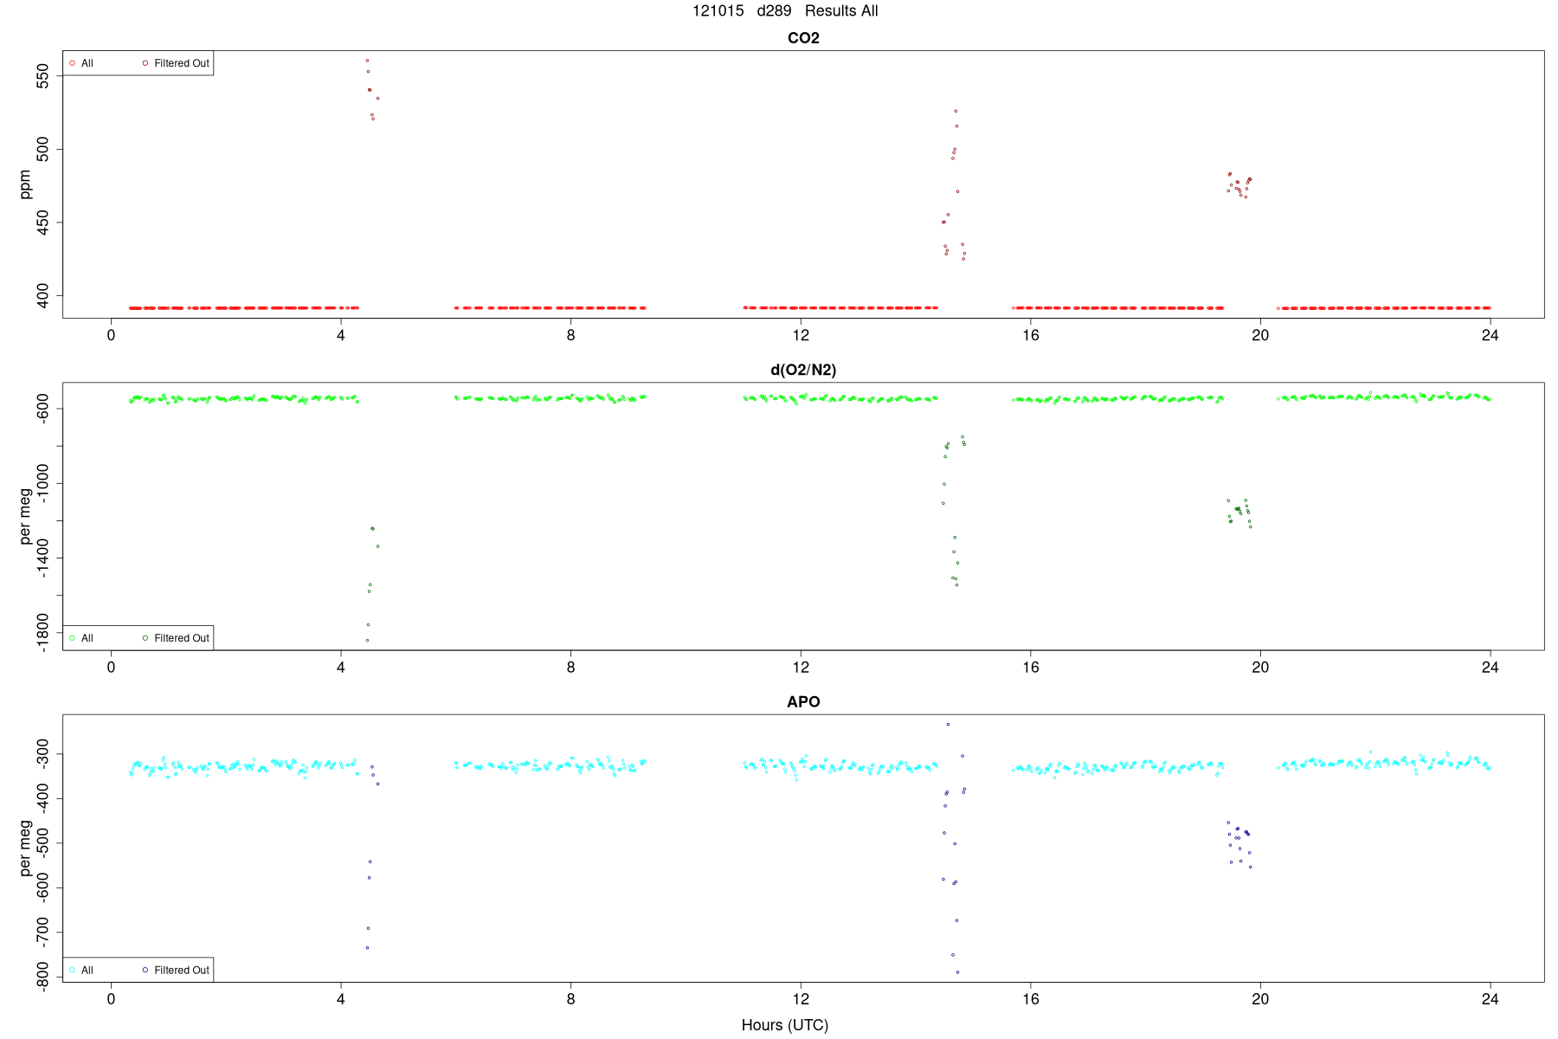Click 'Filtered Out' text in CO2 legend
1558x1039 pixels.
coord(182,63)
